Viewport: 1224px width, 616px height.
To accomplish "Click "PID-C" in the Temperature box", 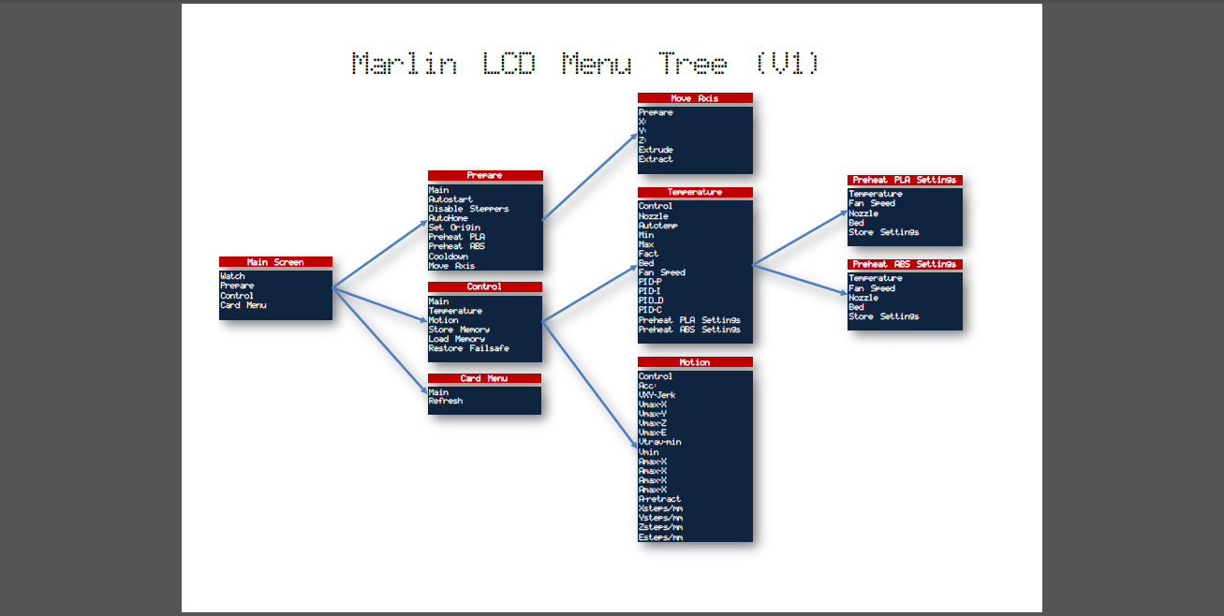I will 651,310.
